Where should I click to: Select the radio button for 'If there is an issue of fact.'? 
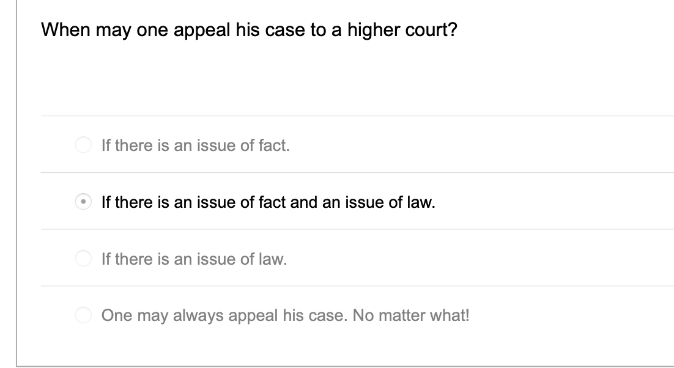point(84,145)
